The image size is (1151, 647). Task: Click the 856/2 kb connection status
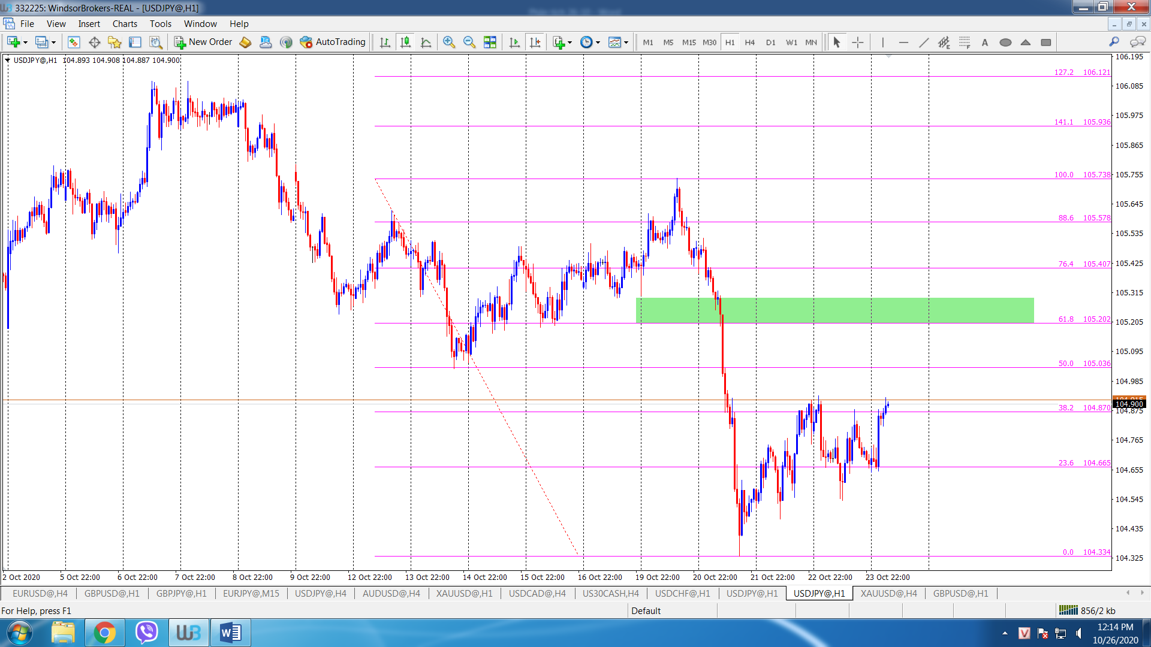[x=1087, y=610]
